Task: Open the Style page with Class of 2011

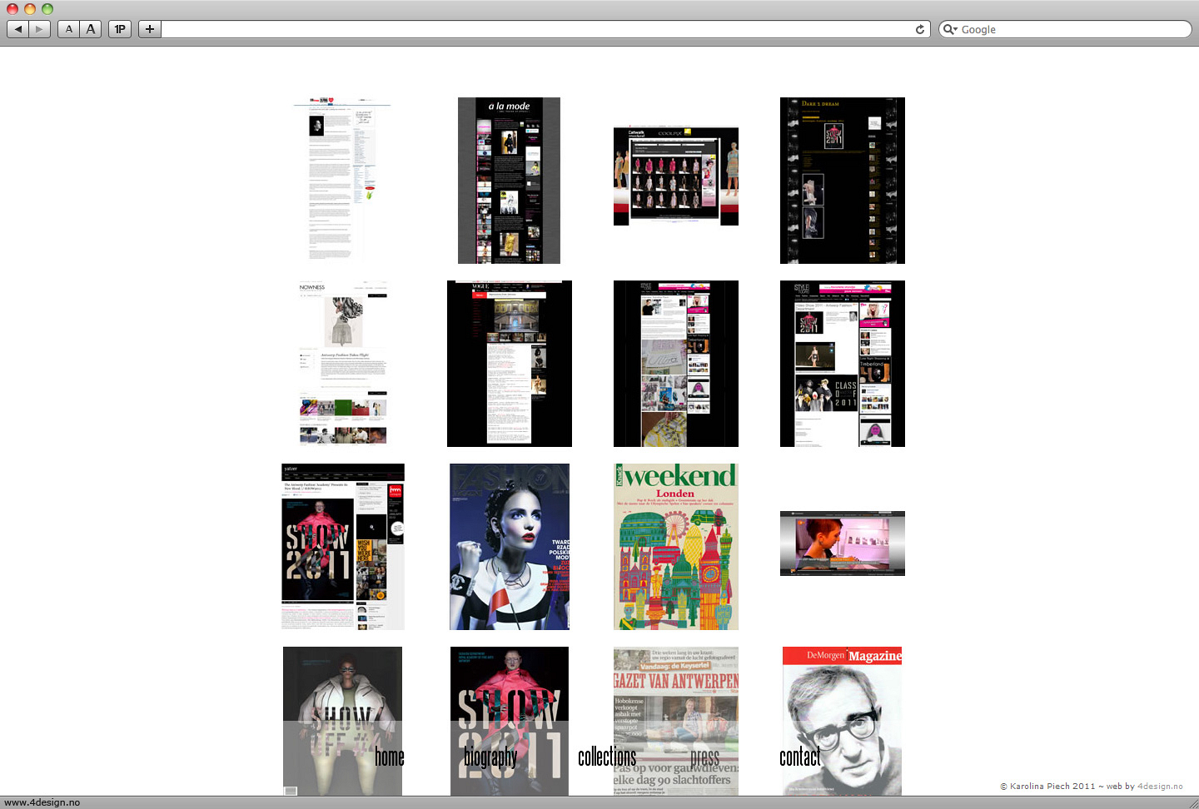Action: [843, 364]
